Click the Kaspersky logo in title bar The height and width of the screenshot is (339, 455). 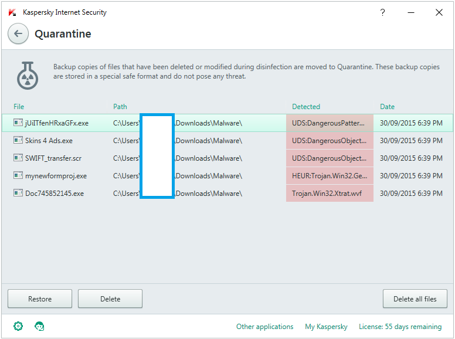click(12, 12)
